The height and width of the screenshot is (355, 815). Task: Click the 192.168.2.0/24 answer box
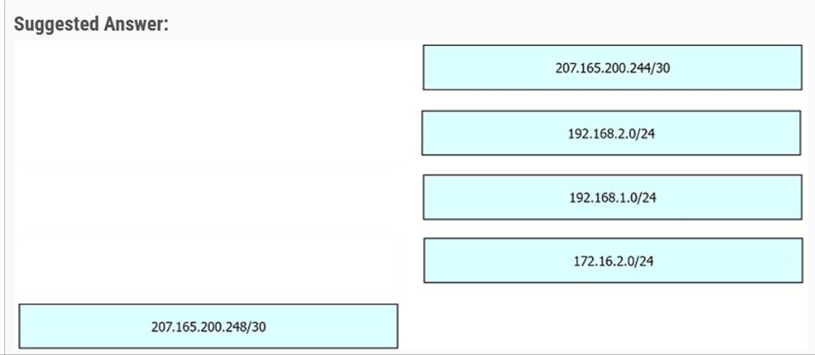[x=611, y=133]
